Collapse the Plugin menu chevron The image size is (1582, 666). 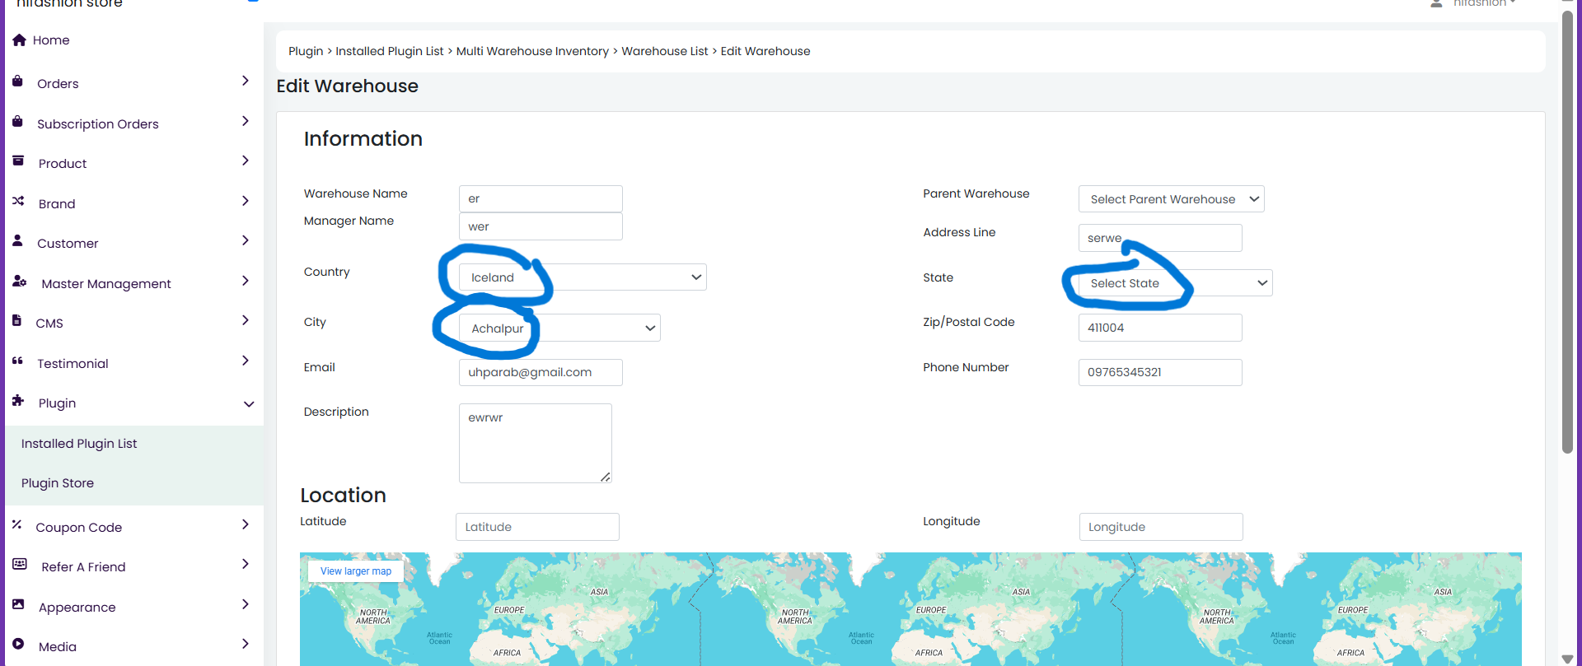249,404
